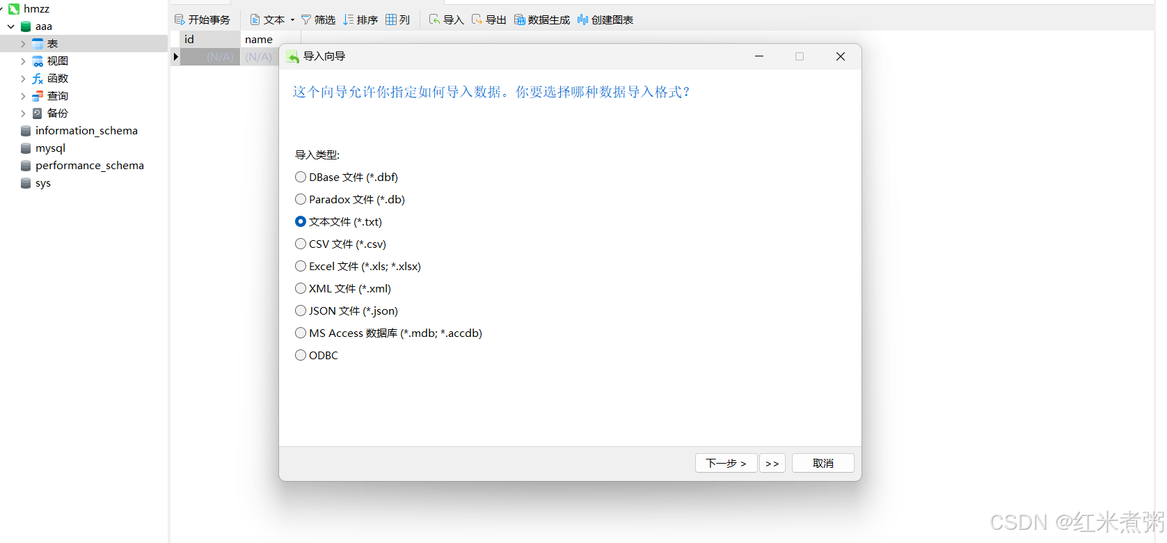Click the Views (视图) node icon
Image resolution: width=1167 pixels, height=543 pixels.
[x=38, y=61]
